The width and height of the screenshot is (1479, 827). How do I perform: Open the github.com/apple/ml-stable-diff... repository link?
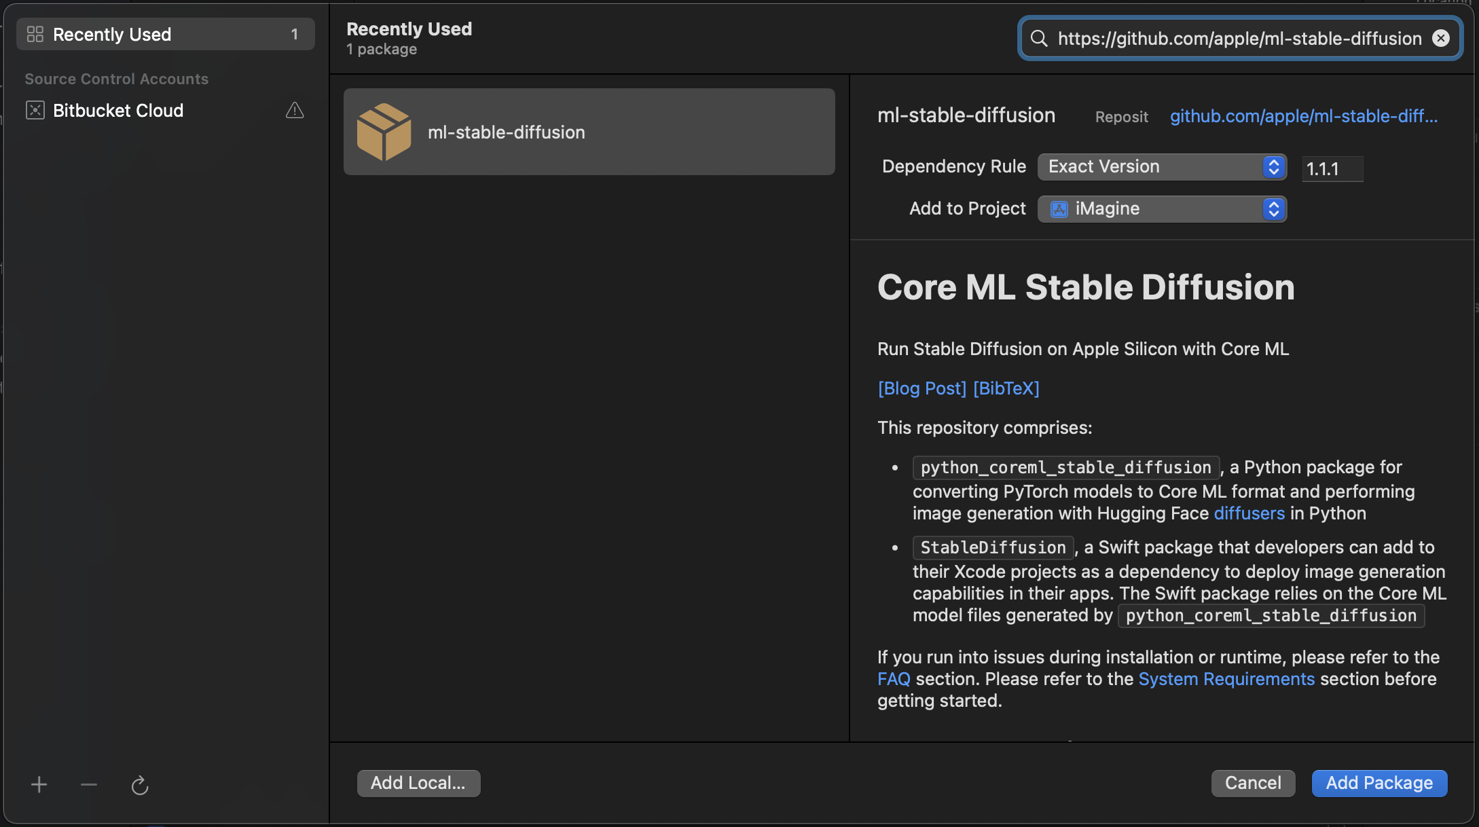point(1303,116)
